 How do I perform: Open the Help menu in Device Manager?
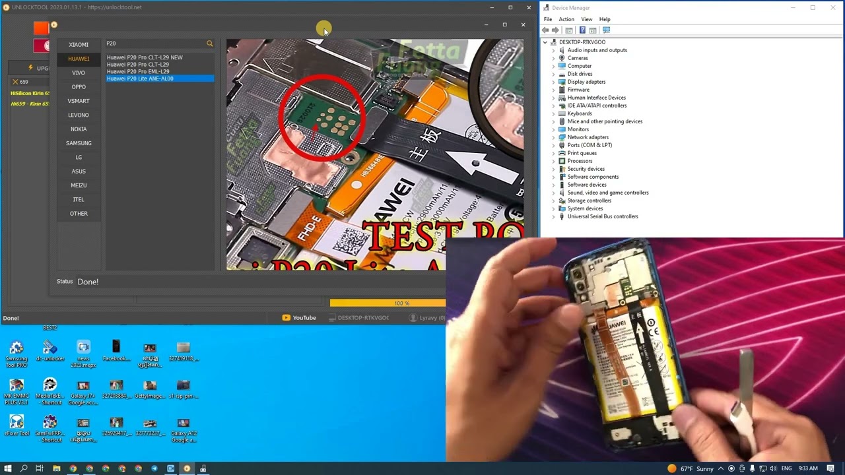(x=605, y=19)
